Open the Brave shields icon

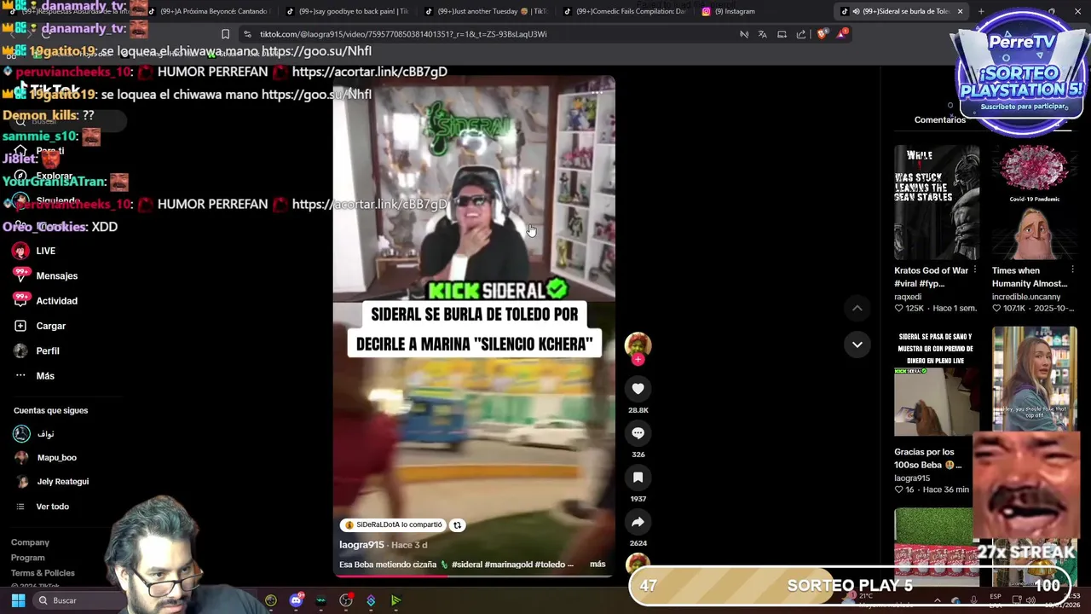(x=822, y=34)
